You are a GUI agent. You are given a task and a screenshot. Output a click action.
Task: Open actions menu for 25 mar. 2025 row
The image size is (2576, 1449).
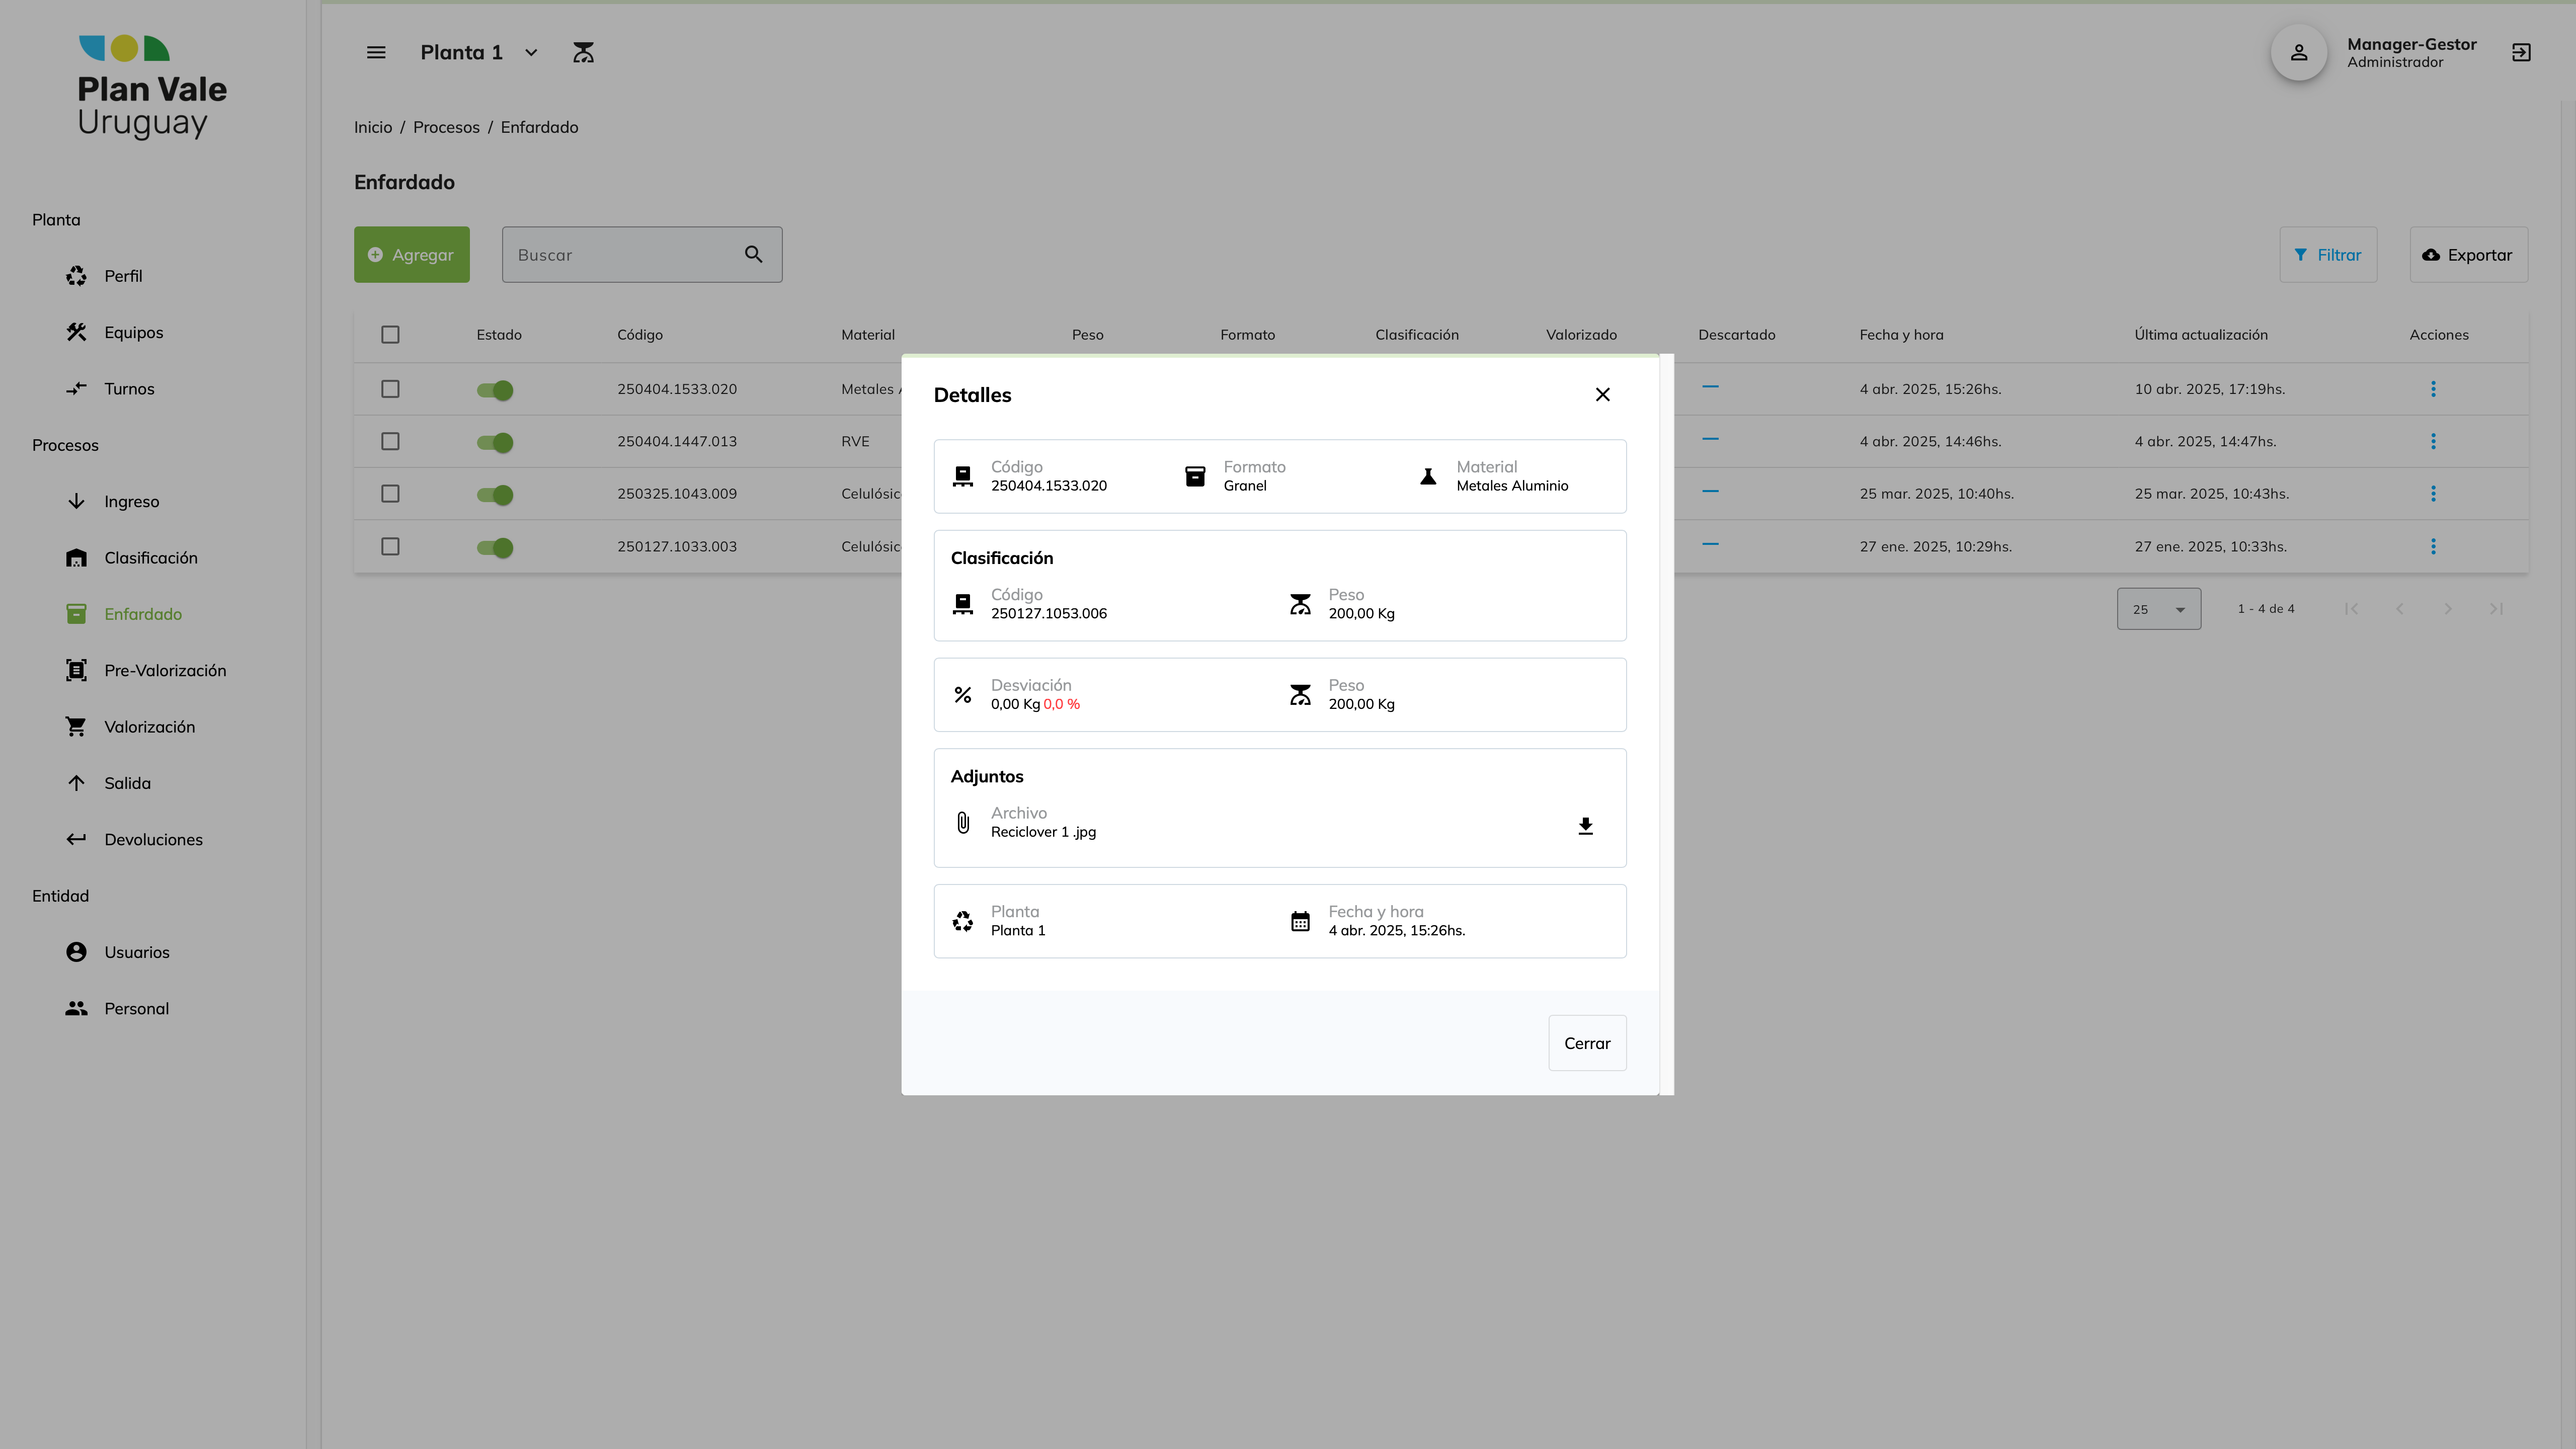[2433, 494]
